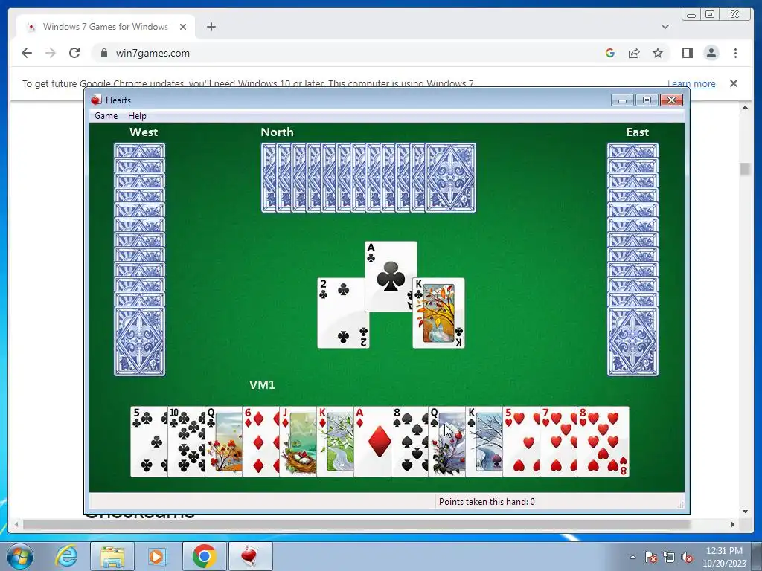This screenshot has width=762, height=571.
Task: Open a new Chrome tab
Action: tap(211, 27)
